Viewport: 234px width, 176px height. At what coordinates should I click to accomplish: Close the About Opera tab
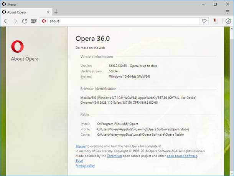(x=48, y=12)
